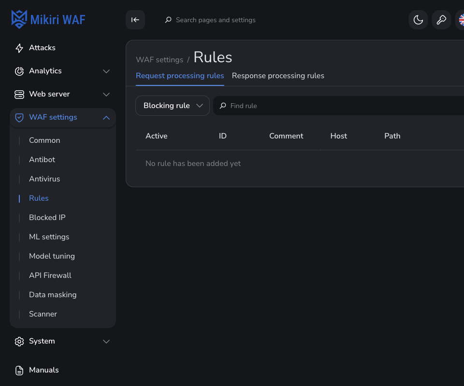Viewport: 464px width, 386px height.
Task: Click the WAF settings breadcrumb link
Action: tap(159, 60)
